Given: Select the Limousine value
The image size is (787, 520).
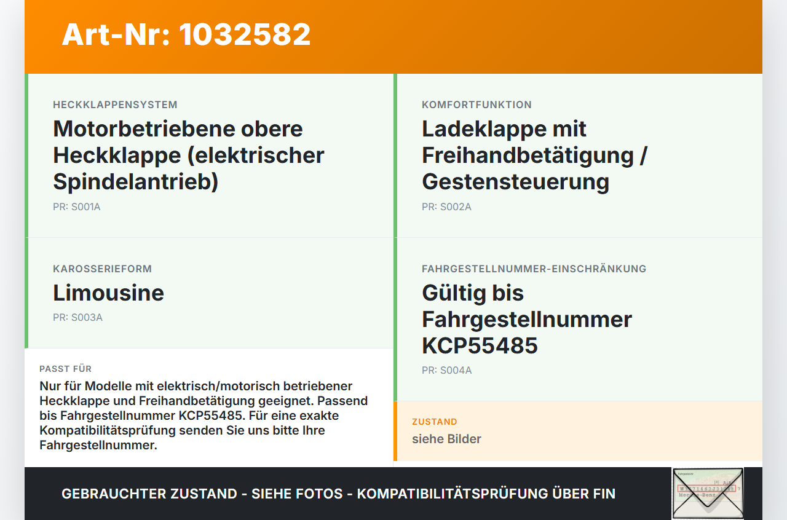Looking at the screenshot, I should coord(108,293).
